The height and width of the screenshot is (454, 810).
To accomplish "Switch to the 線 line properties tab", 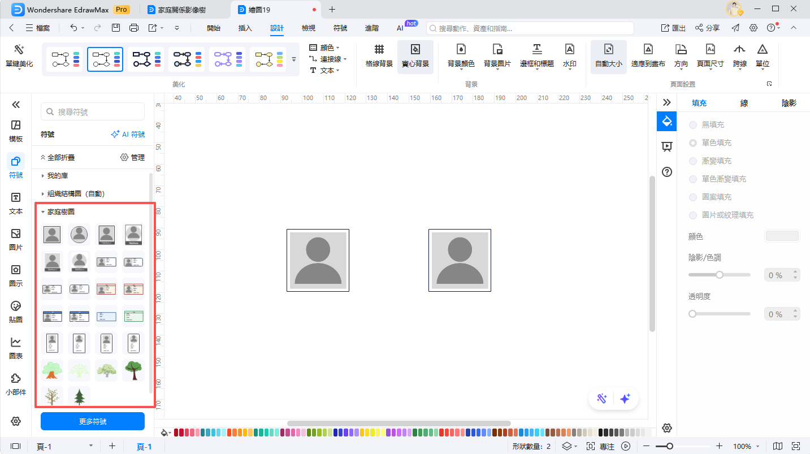I will point(744,103).
